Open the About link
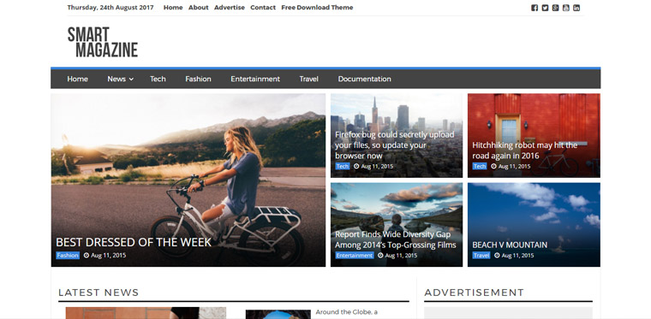Image resolution: width=651 pixels, height=319 pixels. click(x=199, y=8)
